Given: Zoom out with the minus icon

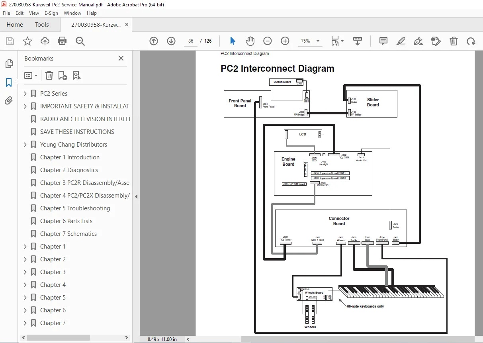Looking at the screenshot, I should coord(268,41).
